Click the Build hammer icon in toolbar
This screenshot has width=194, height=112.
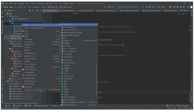pos(105,7)
